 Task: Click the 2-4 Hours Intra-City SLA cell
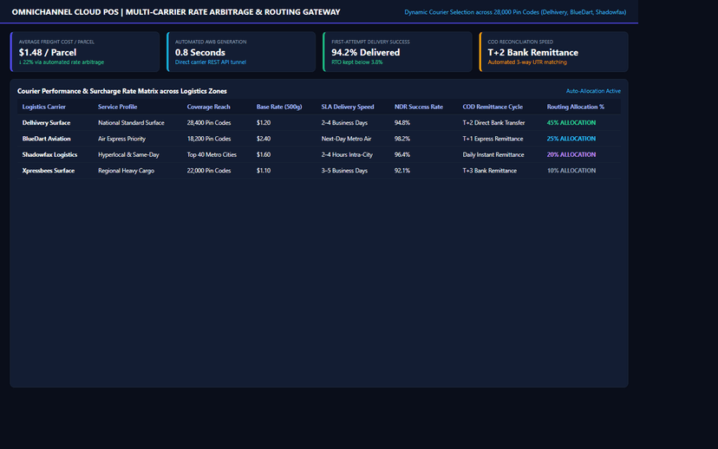(x=347, y=154)
